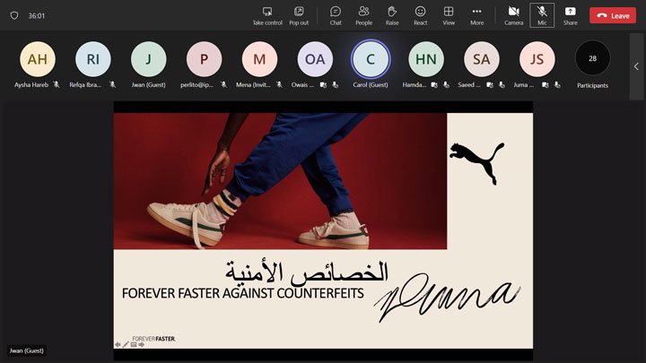Open the React emoji options

click(420, 15)
